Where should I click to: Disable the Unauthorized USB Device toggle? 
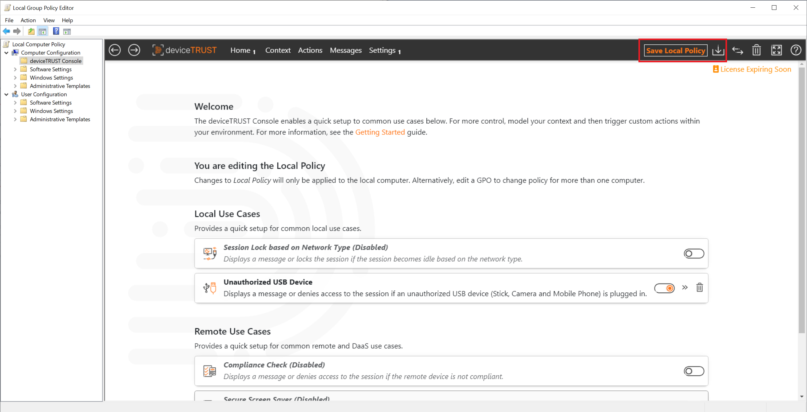664,288
